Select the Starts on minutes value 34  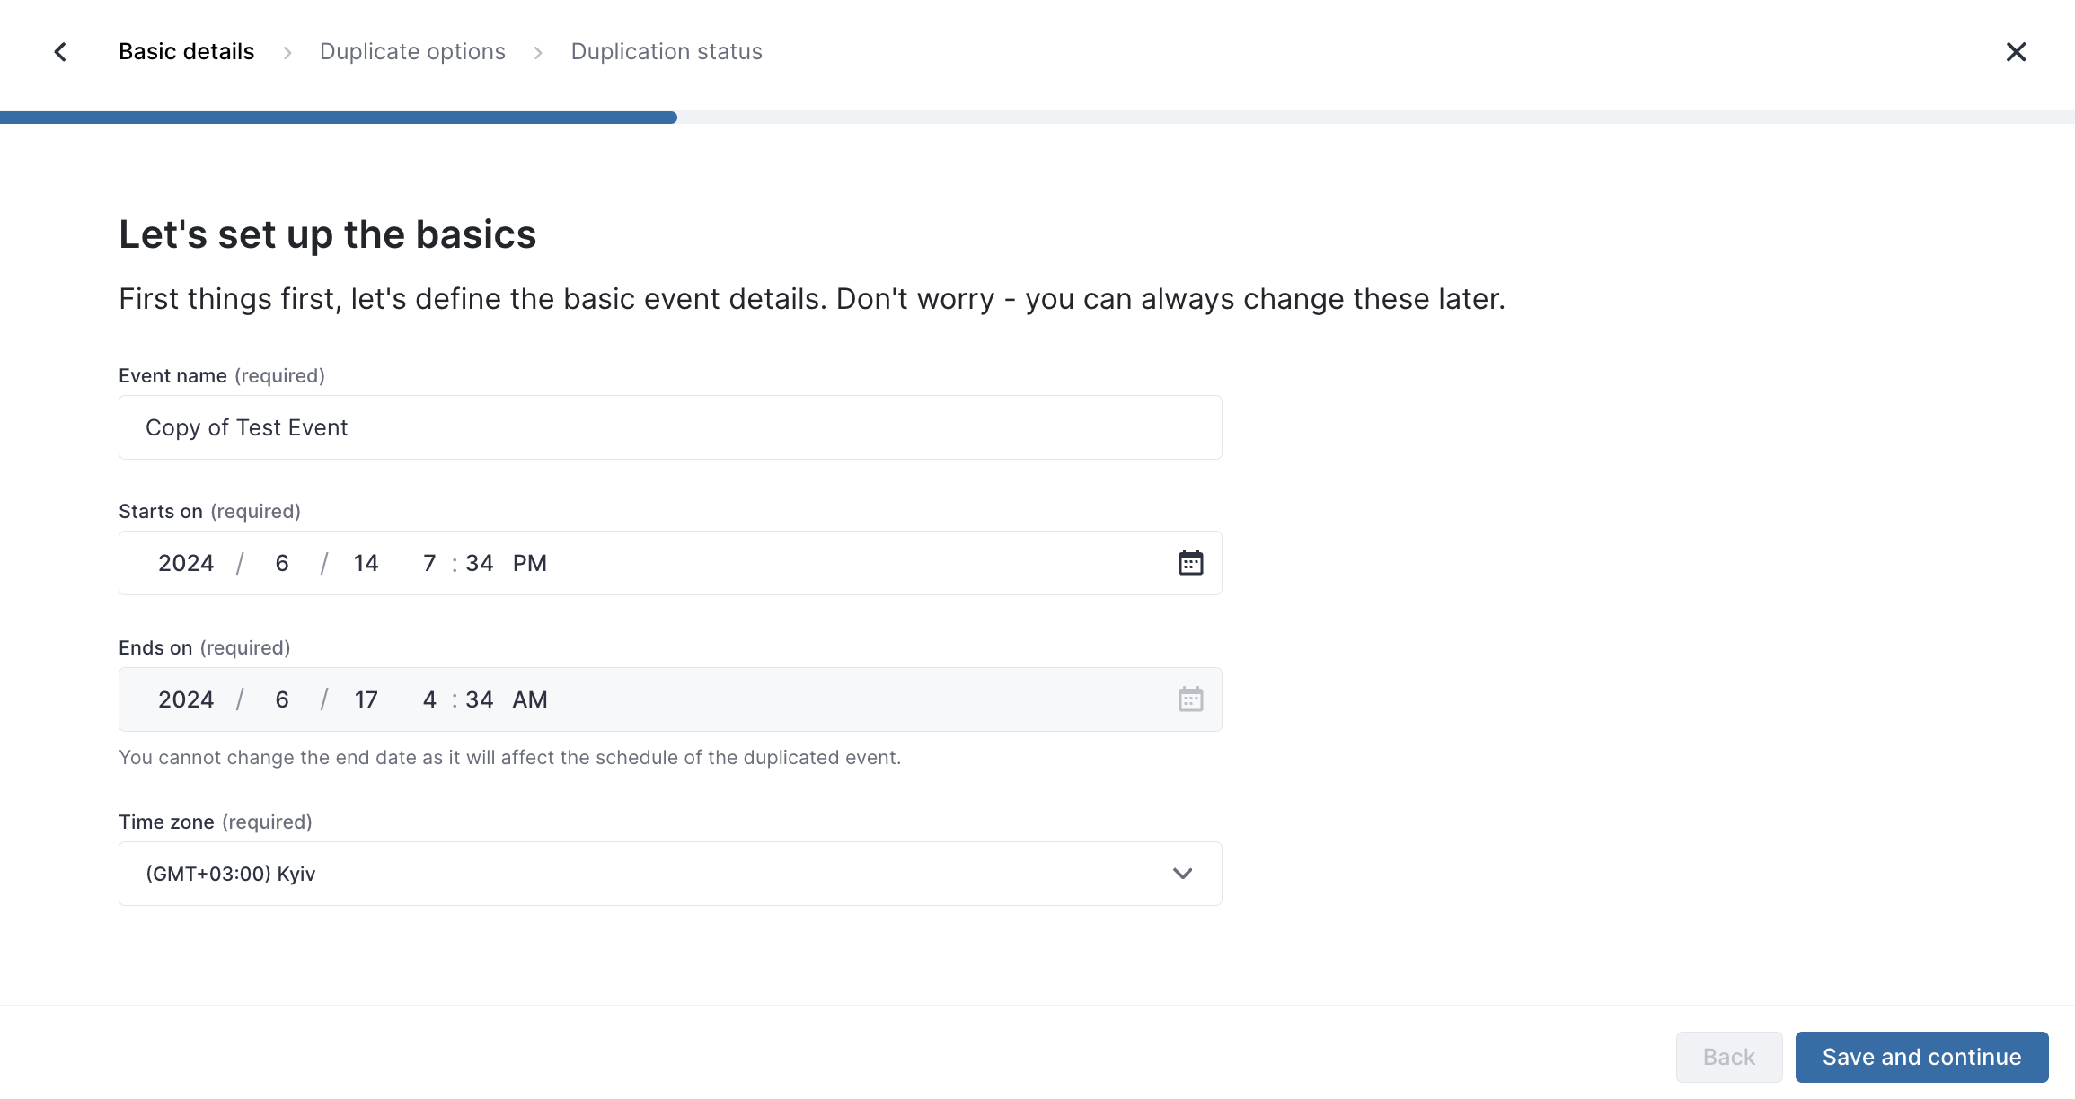pos(480,563)
